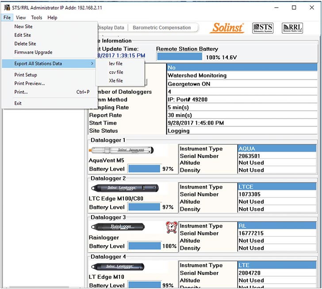The width and height of the screenshot is (322, 289).
Task: Click the AquaVent M5 logger image
Action: (x=121, y=150)
